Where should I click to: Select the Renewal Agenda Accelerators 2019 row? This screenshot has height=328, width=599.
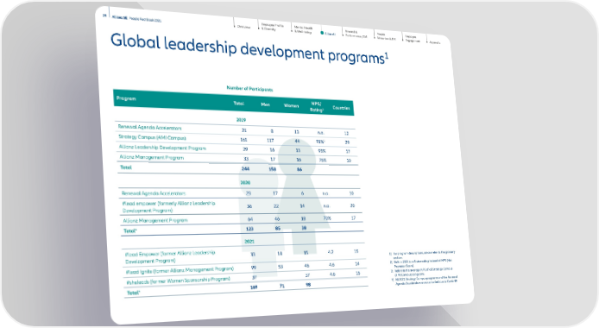235,129
